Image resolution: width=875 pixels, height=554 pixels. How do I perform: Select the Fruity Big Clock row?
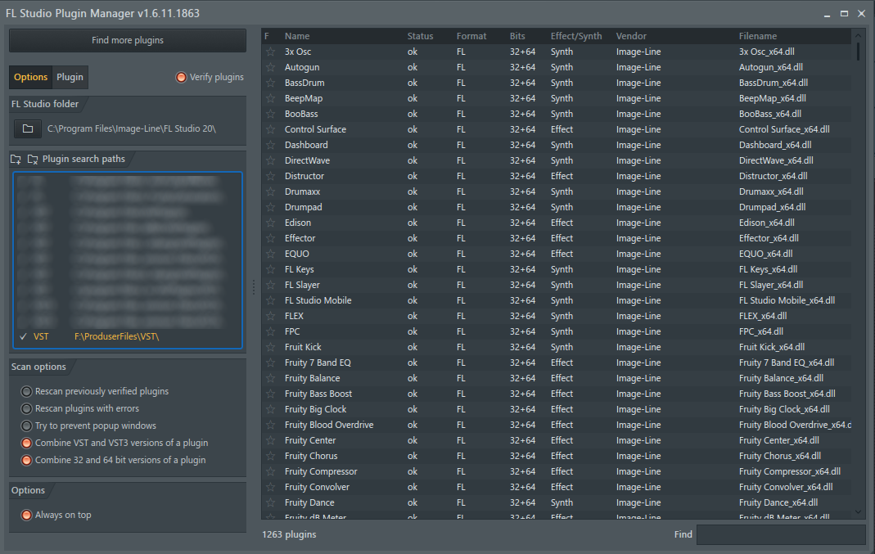click(557, 409)
